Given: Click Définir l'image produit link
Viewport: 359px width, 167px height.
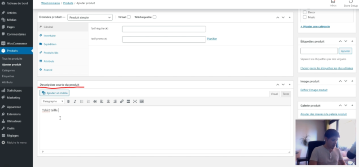Looking at the screenshot, I should [x=314, y=90].
